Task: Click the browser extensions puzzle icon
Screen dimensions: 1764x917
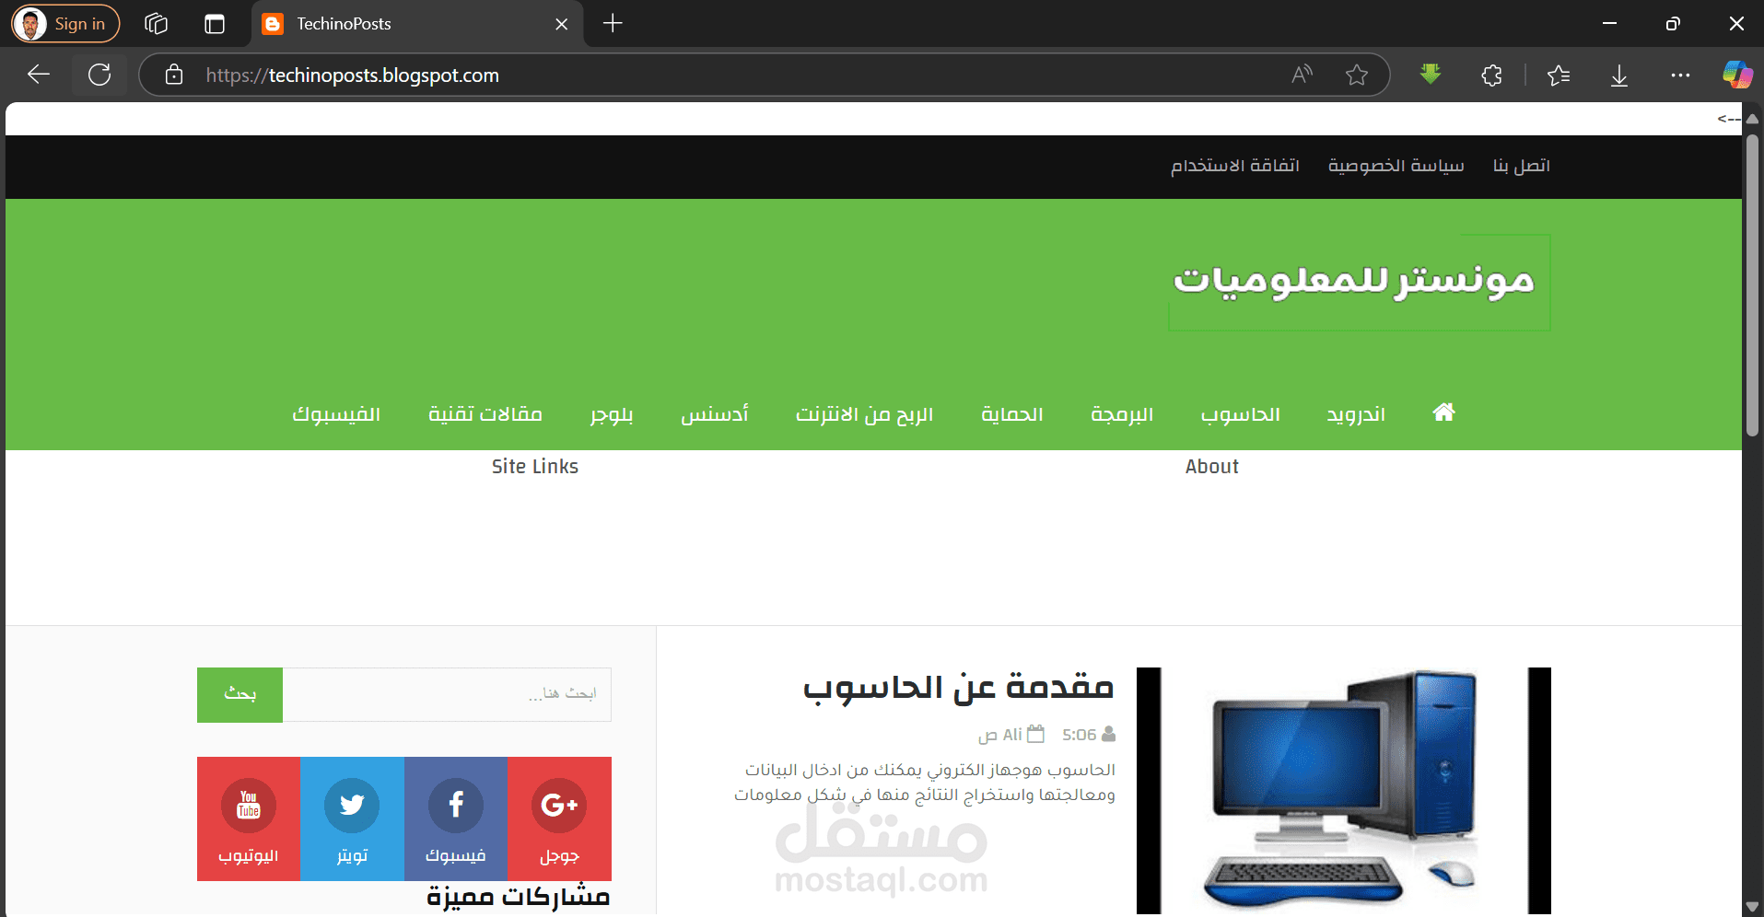Action: click(1491, 75)
